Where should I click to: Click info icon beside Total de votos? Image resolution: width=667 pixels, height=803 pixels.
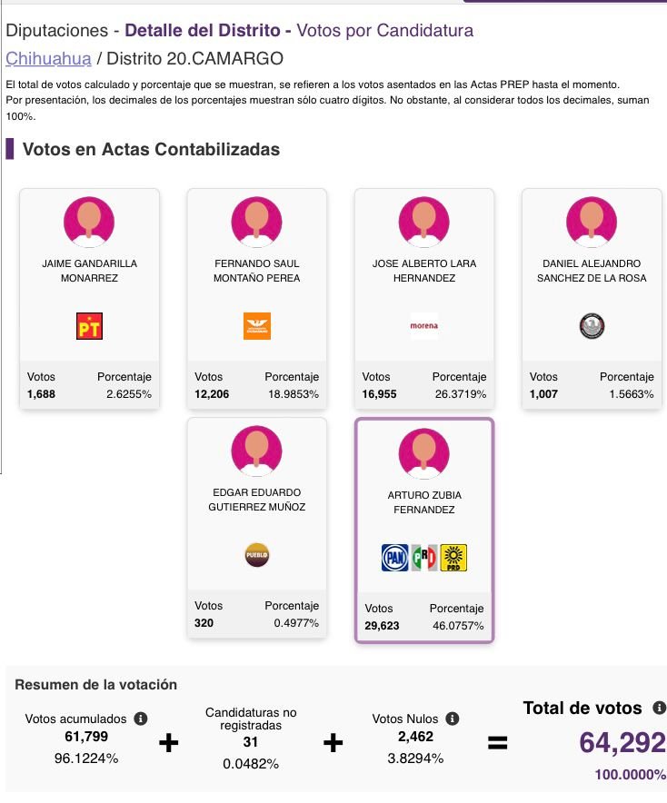660,708
